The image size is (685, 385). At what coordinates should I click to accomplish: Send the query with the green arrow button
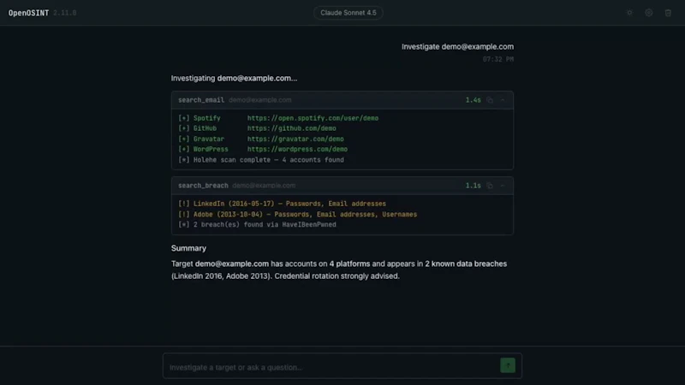coord(508,365)
